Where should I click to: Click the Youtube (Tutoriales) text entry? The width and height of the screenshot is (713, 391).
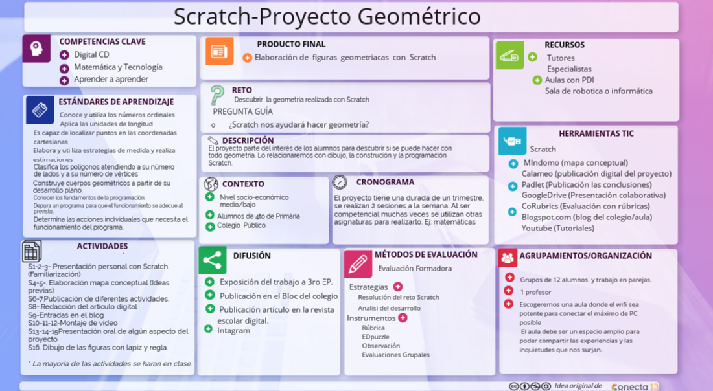coord(557,228)
